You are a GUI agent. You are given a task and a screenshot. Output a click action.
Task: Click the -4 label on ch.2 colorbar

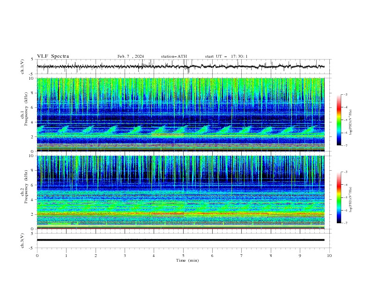345,185
